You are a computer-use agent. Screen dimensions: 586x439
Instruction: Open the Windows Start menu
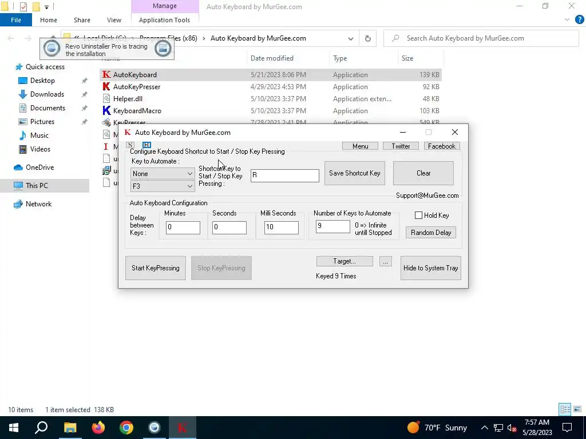point(14,428)
